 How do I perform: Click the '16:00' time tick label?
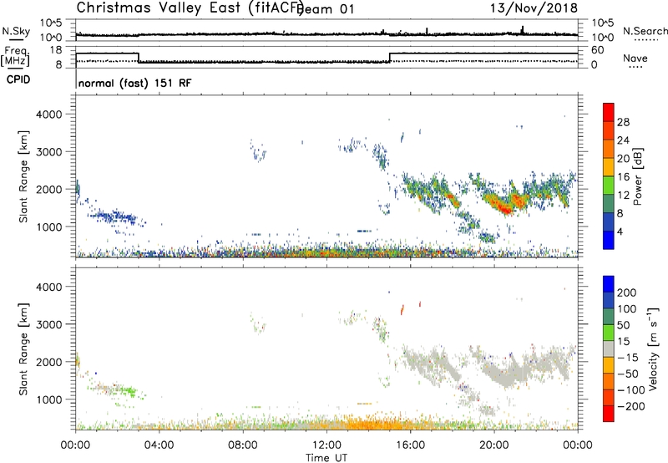(x=410, y=445)
